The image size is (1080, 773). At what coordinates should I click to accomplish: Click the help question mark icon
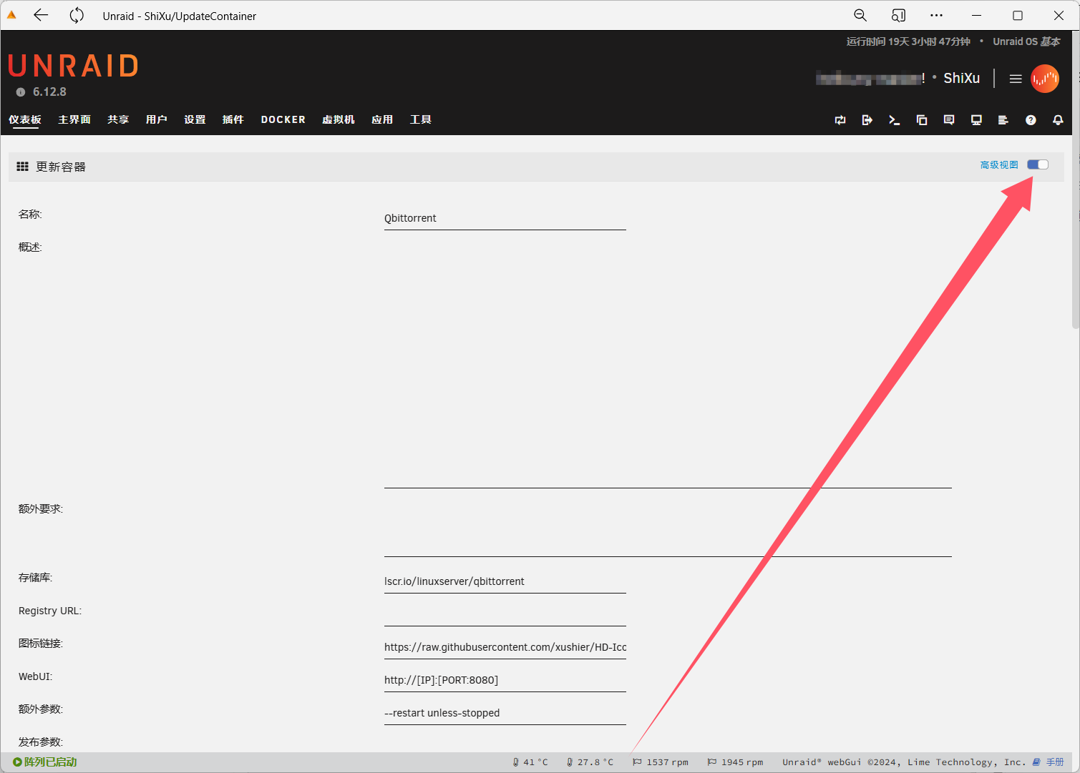(x=1031, y=120)
